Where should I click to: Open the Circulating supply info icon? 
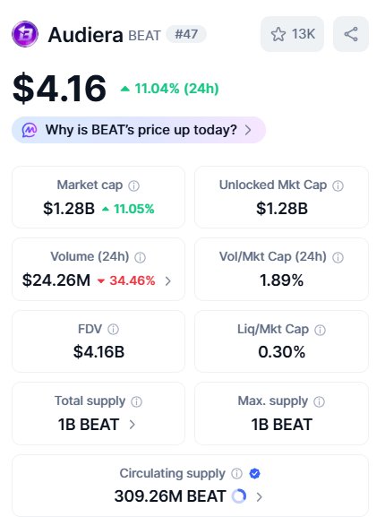(236, 473)
